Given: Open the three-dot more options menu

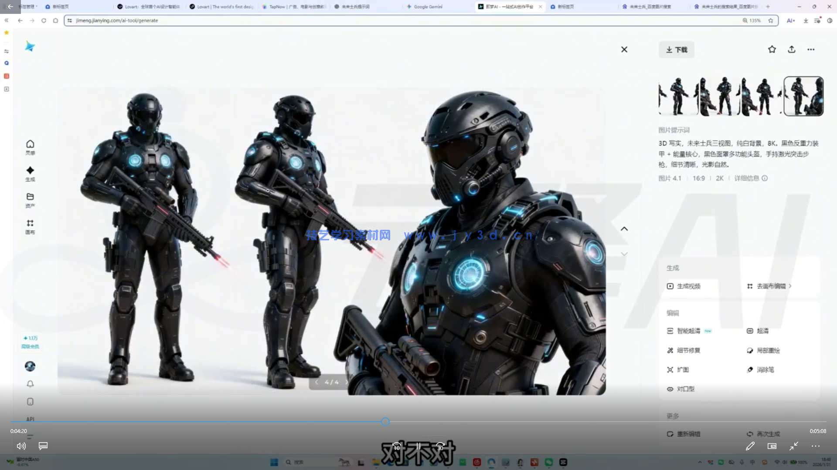Looking at the screenshot, I should (810, 49).
